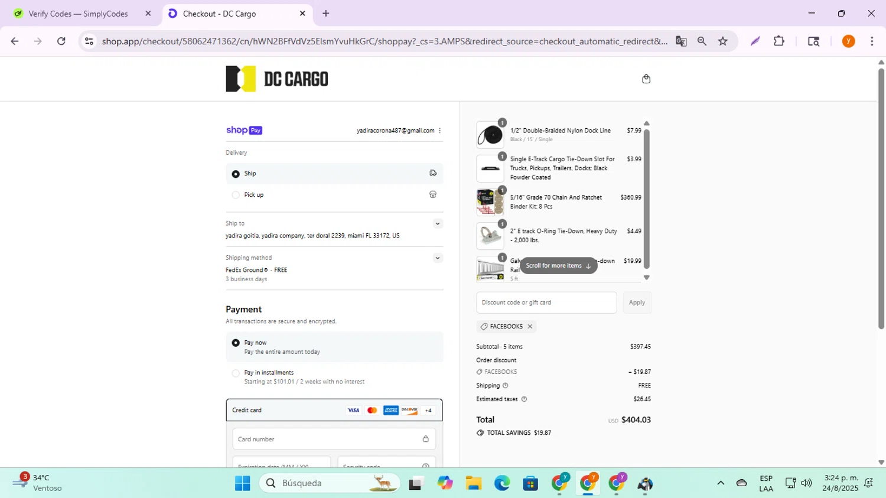Click the Discover card logo

tap(409, 410)
